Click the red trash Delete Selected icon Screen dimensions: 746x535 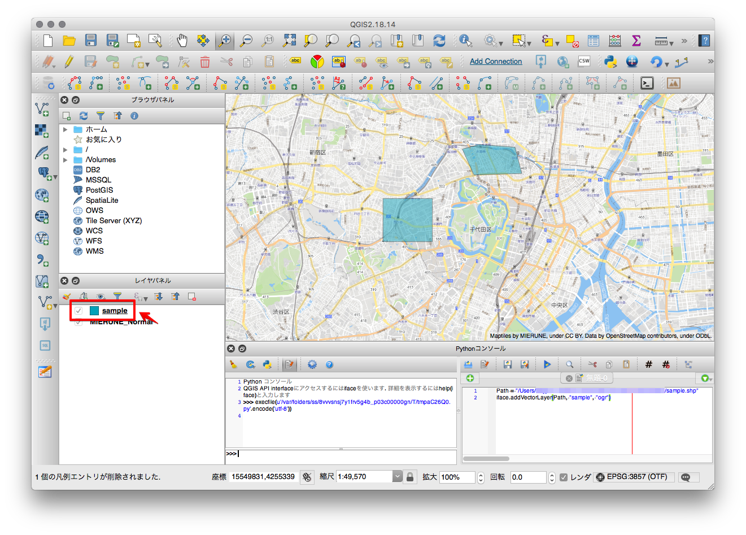coord(204,62)
